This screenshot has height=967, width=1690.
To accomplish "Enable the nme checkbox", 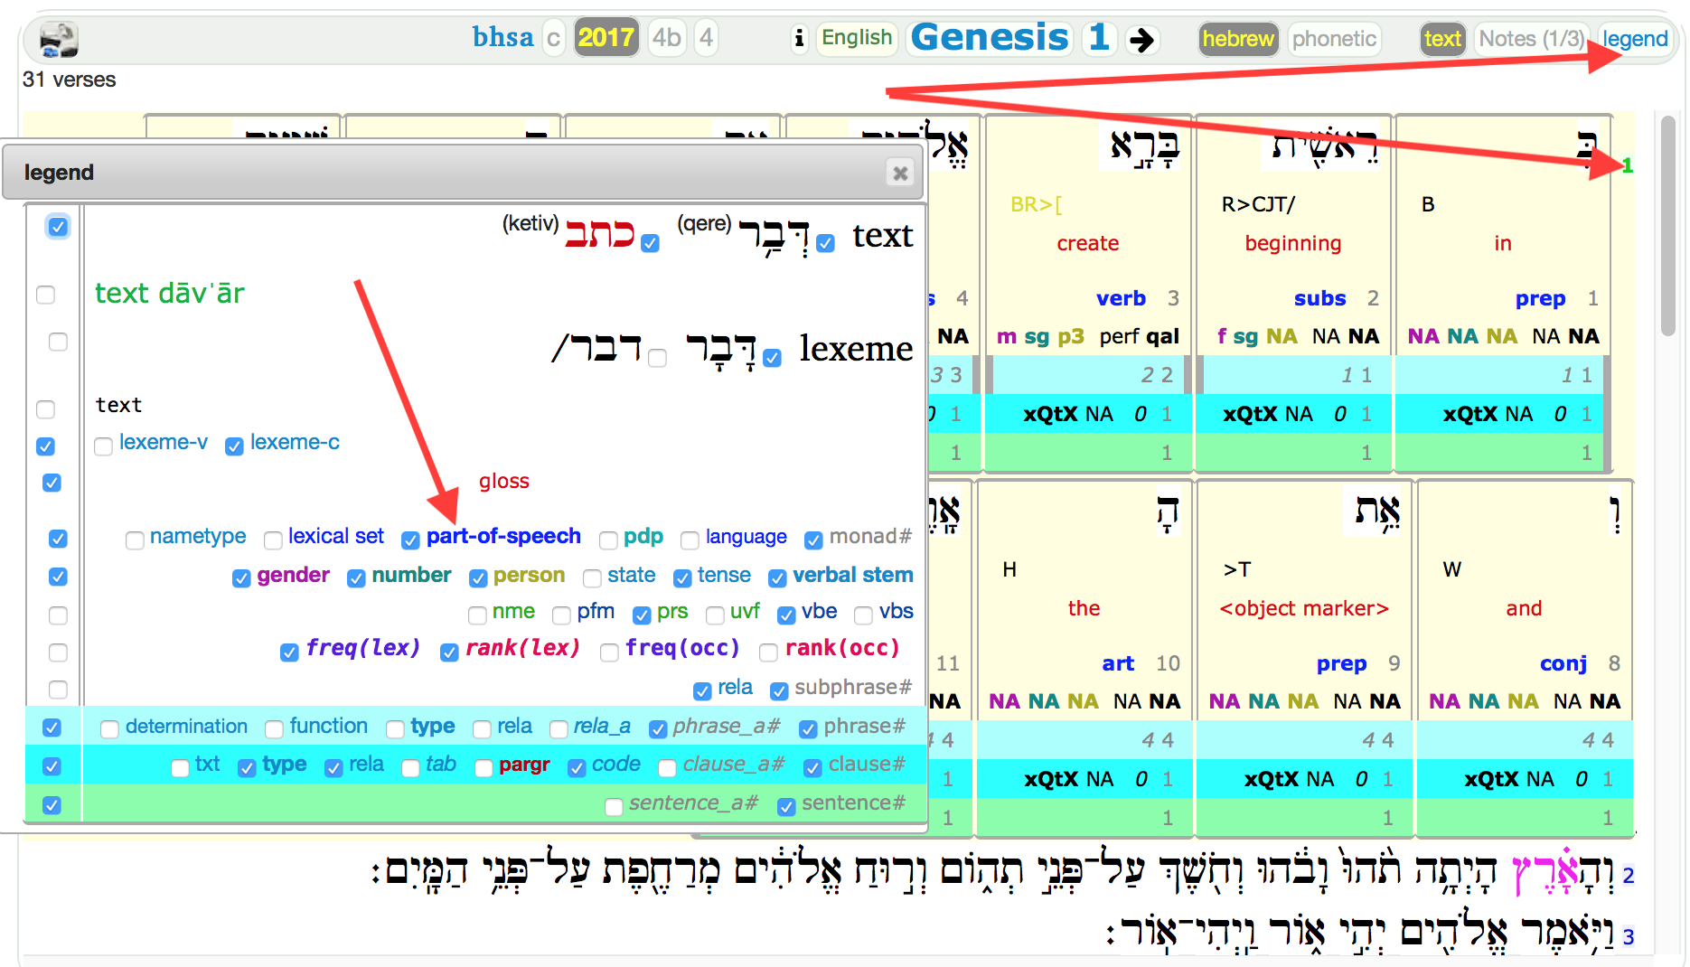I will [x=477, y=615].
